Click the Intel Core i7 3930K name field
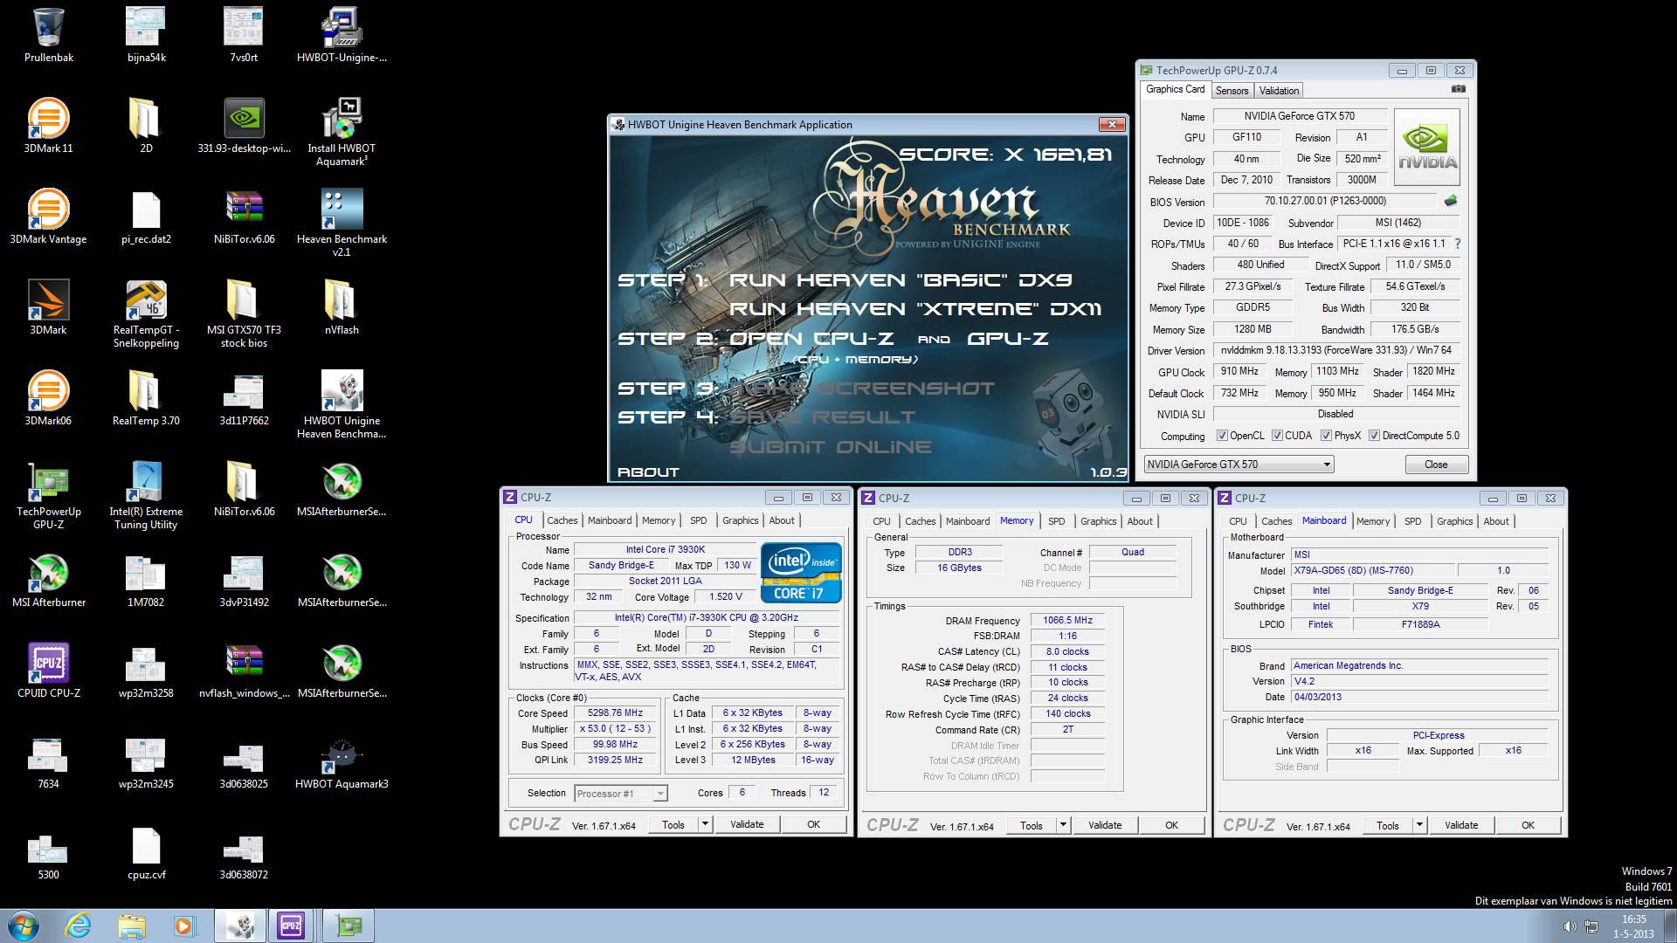1677x943 pixels. (665, 550)
